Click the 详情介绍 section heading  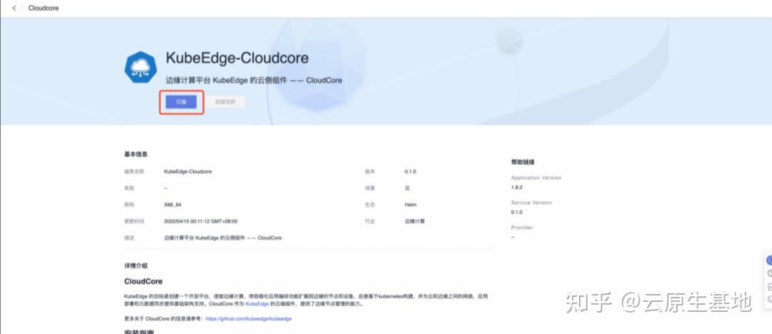click(x=136, y=265)
